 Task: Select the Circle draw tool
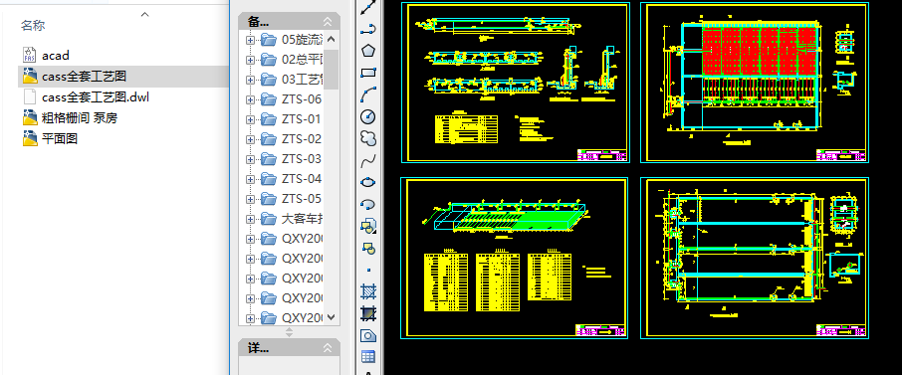[368, 116]
